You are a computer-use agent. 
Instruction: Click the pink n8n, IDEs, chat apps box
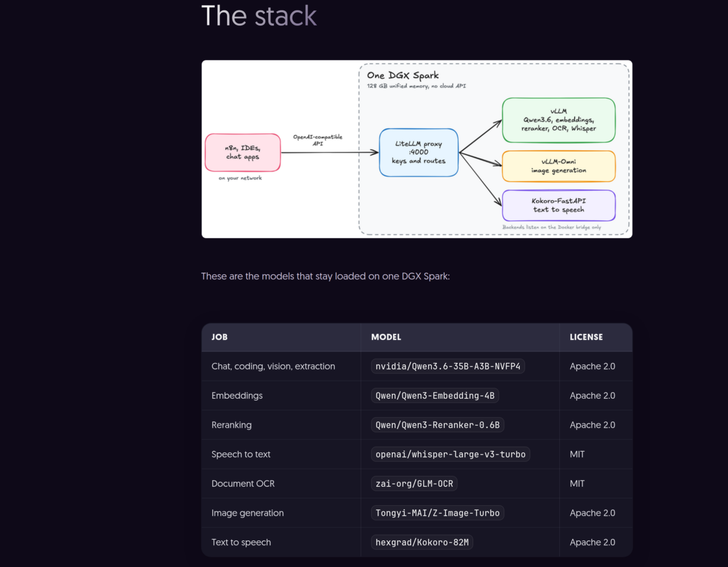click(x=243, y=152)
